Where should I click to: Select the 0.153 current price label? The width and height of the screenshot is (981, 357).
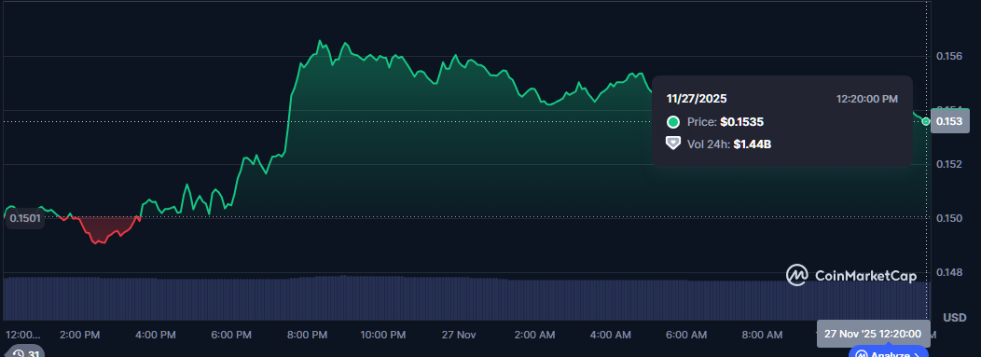(949, 121)
